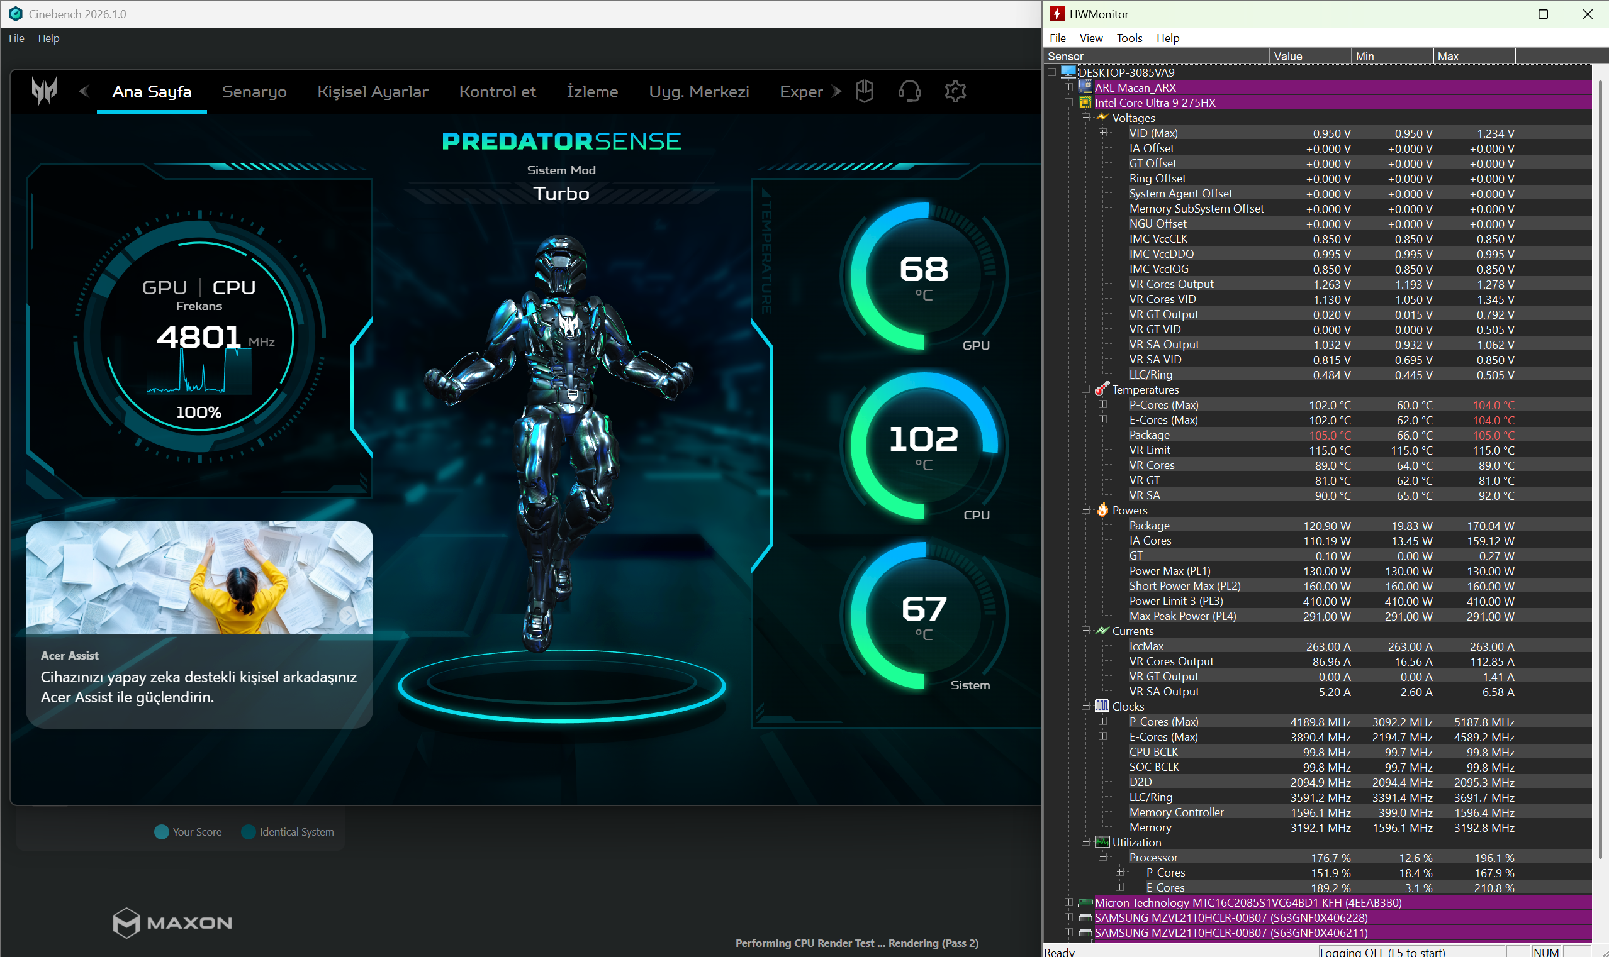Click the Sistem temperature gauge showing 67

pos(924,616)
